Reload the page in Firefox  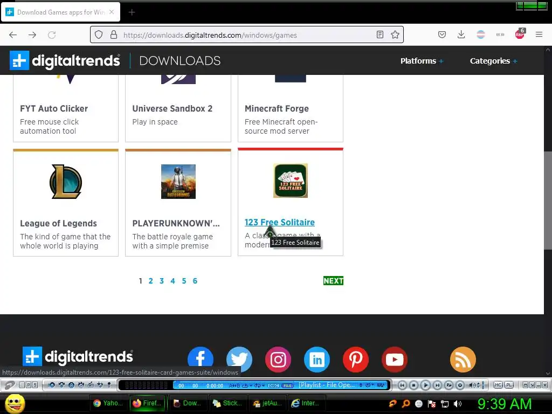52,35
